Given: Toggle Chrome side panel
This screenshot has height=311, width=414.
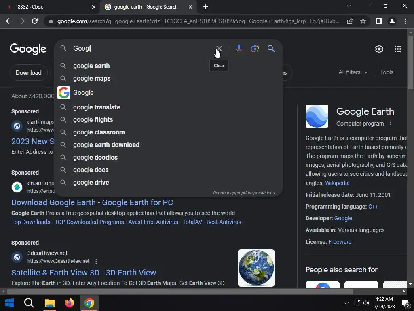Looking at the screenshot, I should pos(379,21).
